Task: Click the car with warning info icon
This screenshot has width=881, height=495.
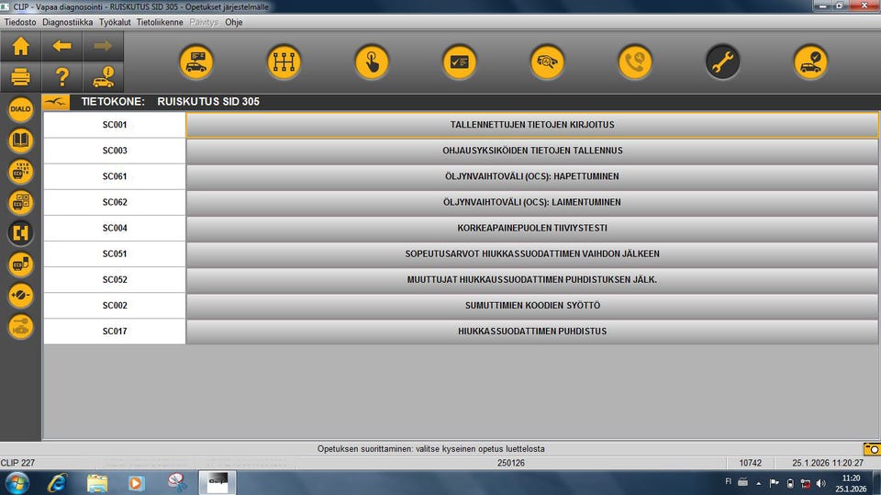Action: [103, 76]
